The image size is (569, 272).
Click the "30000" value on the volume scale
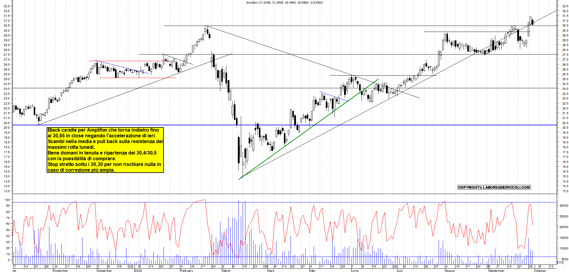point(564,205)
